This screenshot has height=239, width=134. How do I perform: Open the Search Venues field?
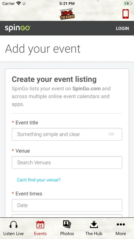[67, 162]
